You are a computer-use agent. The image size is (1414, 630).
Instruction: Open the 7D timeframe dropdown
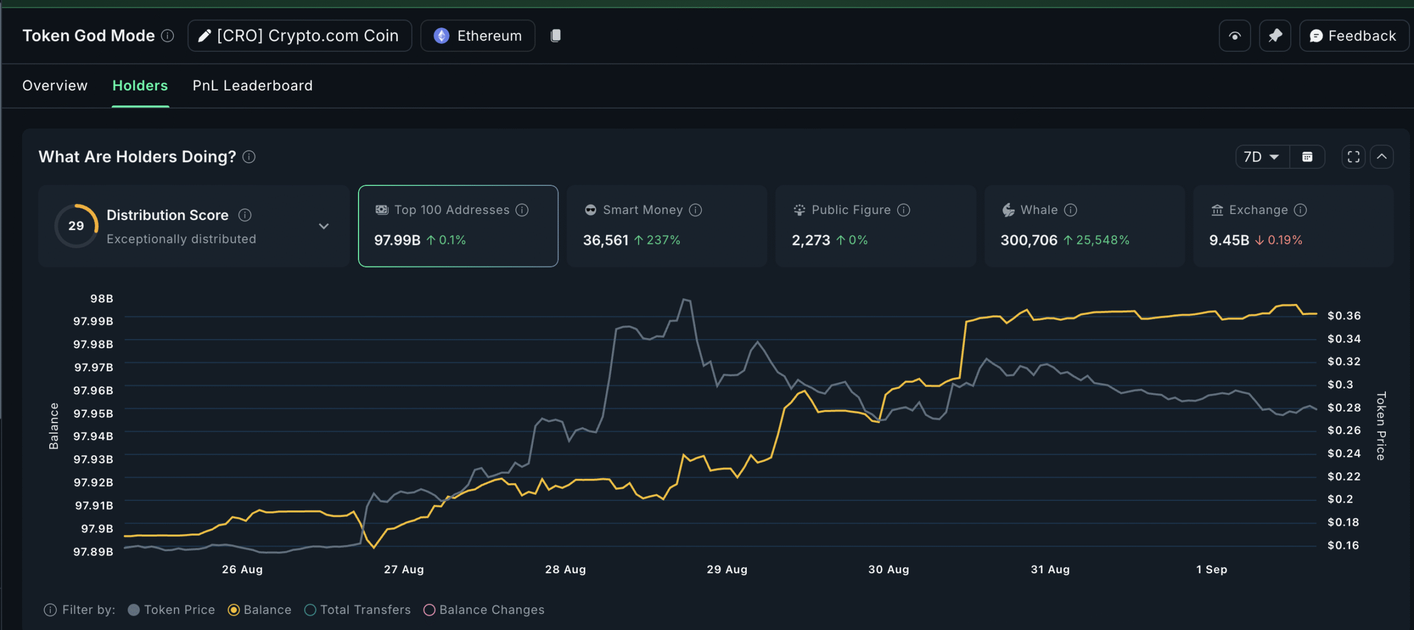(x=1262, y=157)
